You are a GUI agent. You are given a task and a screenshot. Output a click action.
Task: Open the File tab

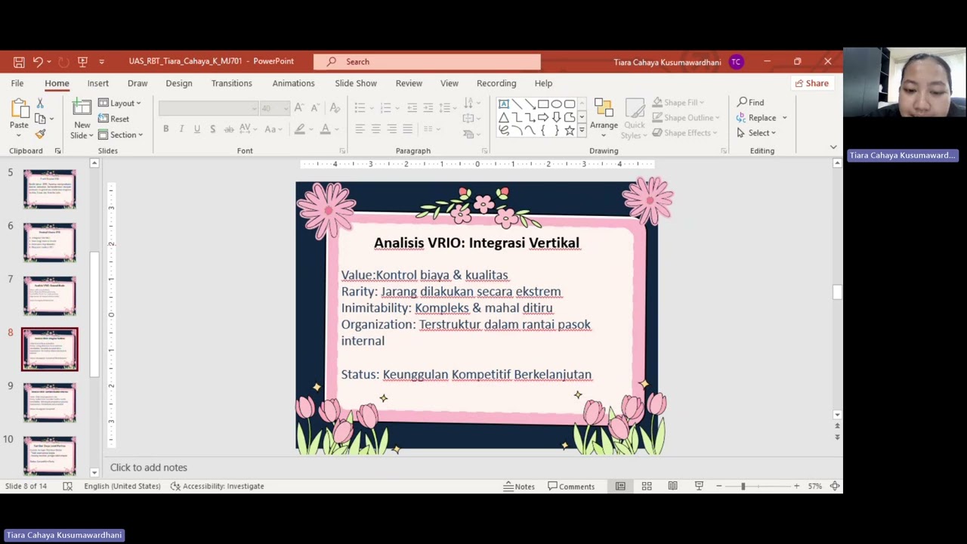click(17, 83)
